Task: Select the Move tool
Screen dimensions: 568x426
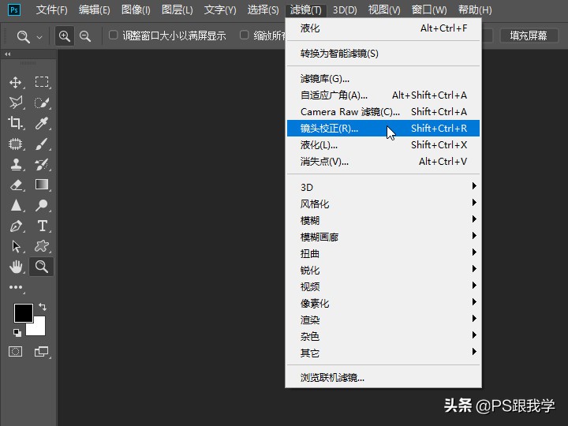Action: tap(15, 82)
